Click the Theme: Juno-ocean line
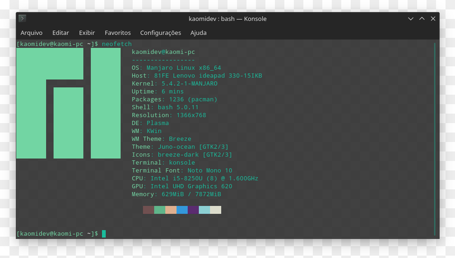The height and width of the screenshot is (258, 455). [x=180, y=147]
